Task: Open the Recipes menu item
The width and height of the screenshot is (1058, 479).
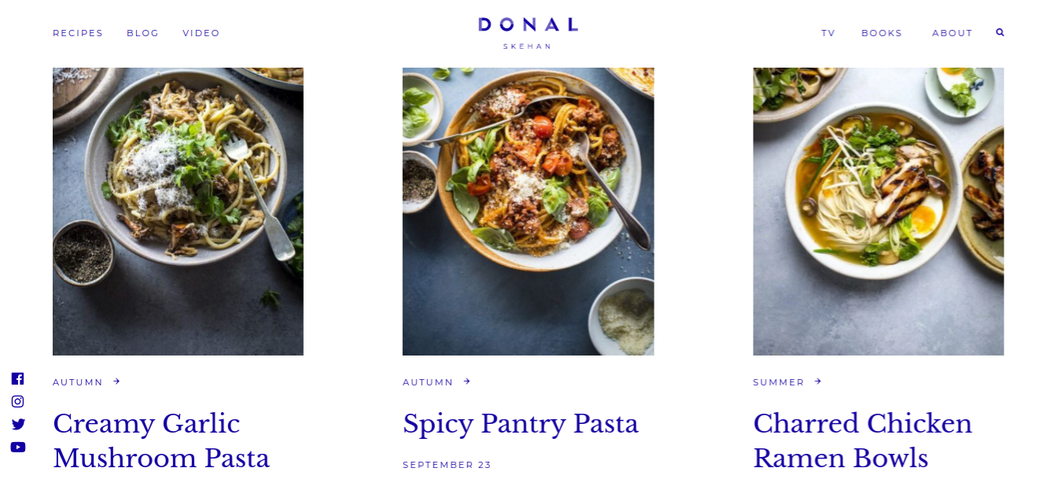Action: click(78, 33)
